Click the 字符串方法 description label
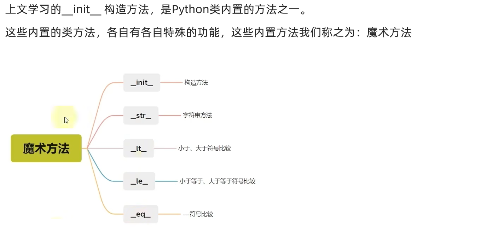The image size is (504, 227). 197,116
